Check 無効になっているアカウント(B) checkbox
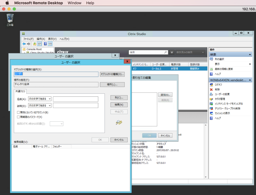The width and height of the screenshot is (256, 195). (18, 112)
